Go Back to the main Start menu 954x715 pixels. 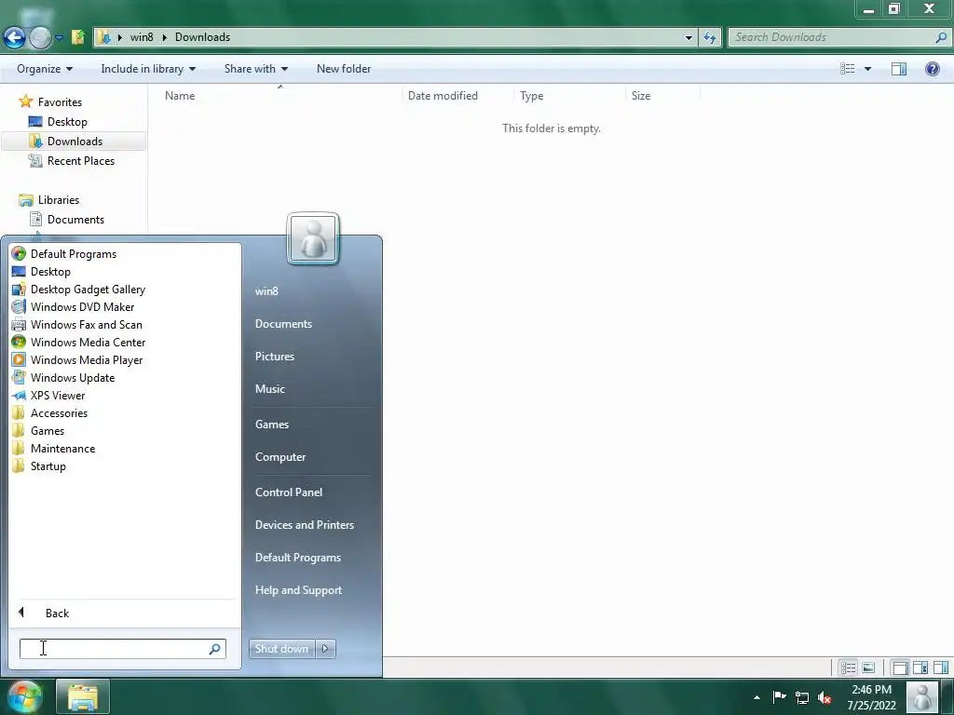57,613
